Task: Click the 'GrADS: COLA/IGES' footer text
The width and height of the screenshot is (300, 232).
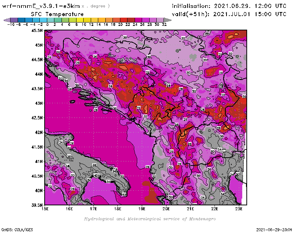Action: 17,230
